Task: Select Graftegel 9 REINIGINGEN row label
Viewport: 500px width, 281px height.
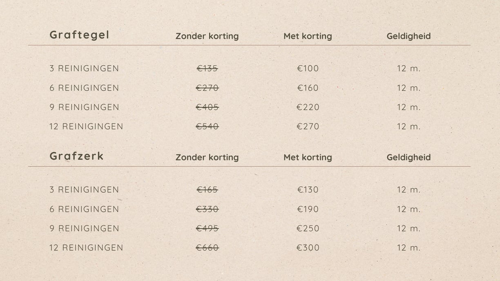Action: coord(84,107)
